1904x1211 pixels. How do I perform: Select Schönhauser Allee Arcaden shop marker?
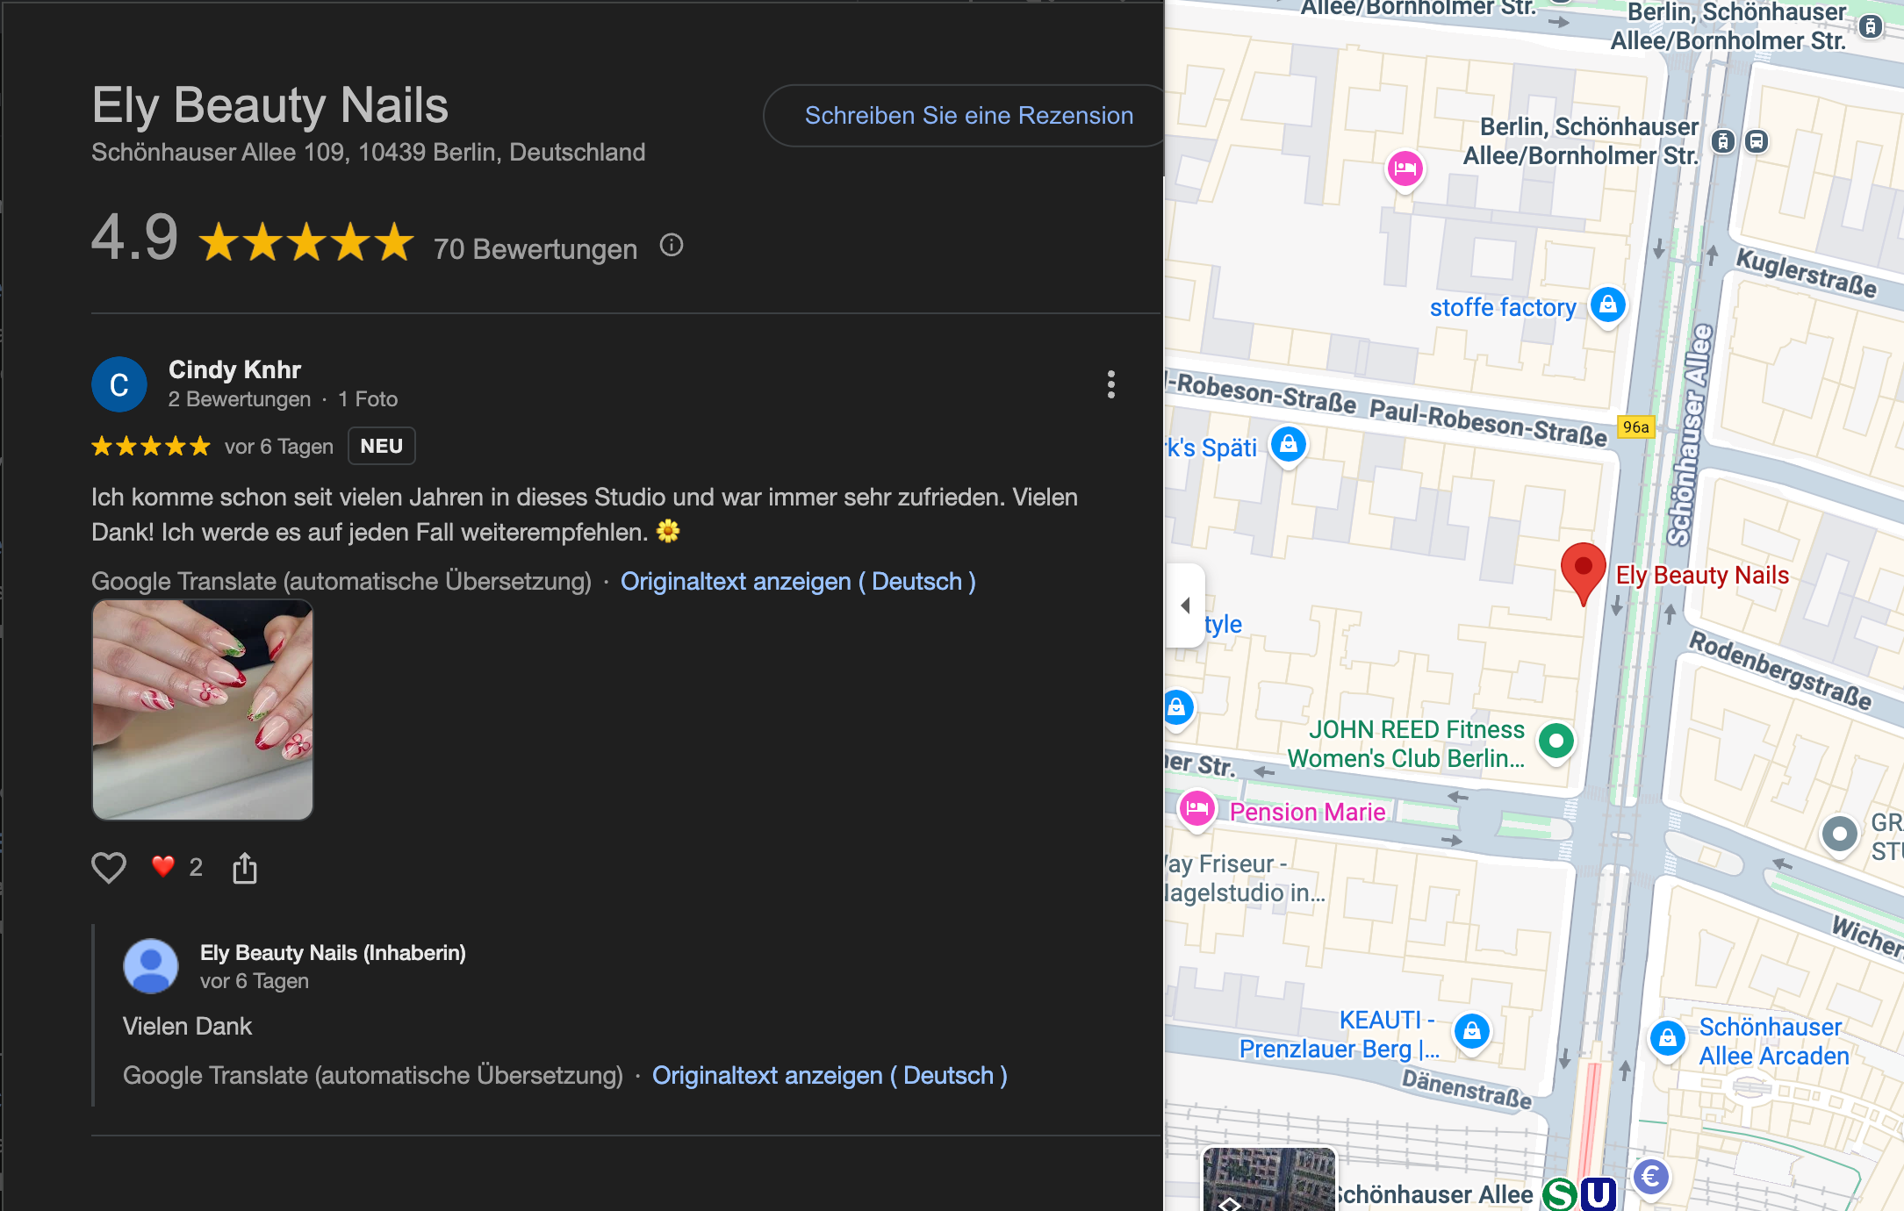click(x=1667, y=1039)
